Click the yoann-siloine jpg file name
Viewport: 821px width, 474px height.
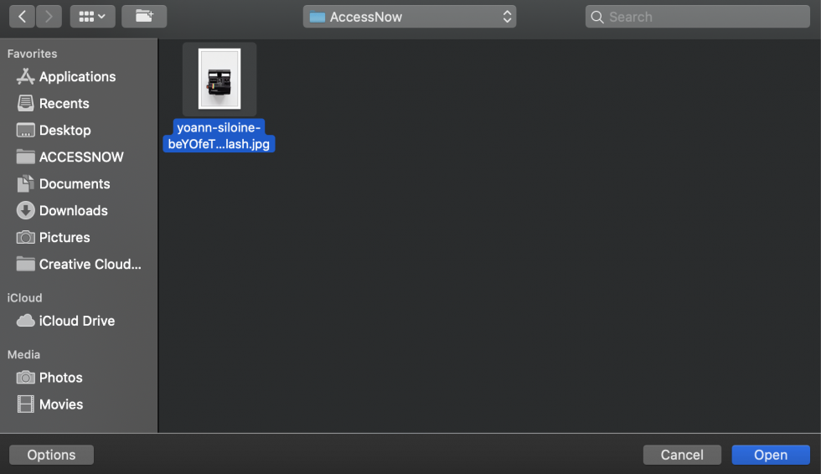[x=219, y=136]
